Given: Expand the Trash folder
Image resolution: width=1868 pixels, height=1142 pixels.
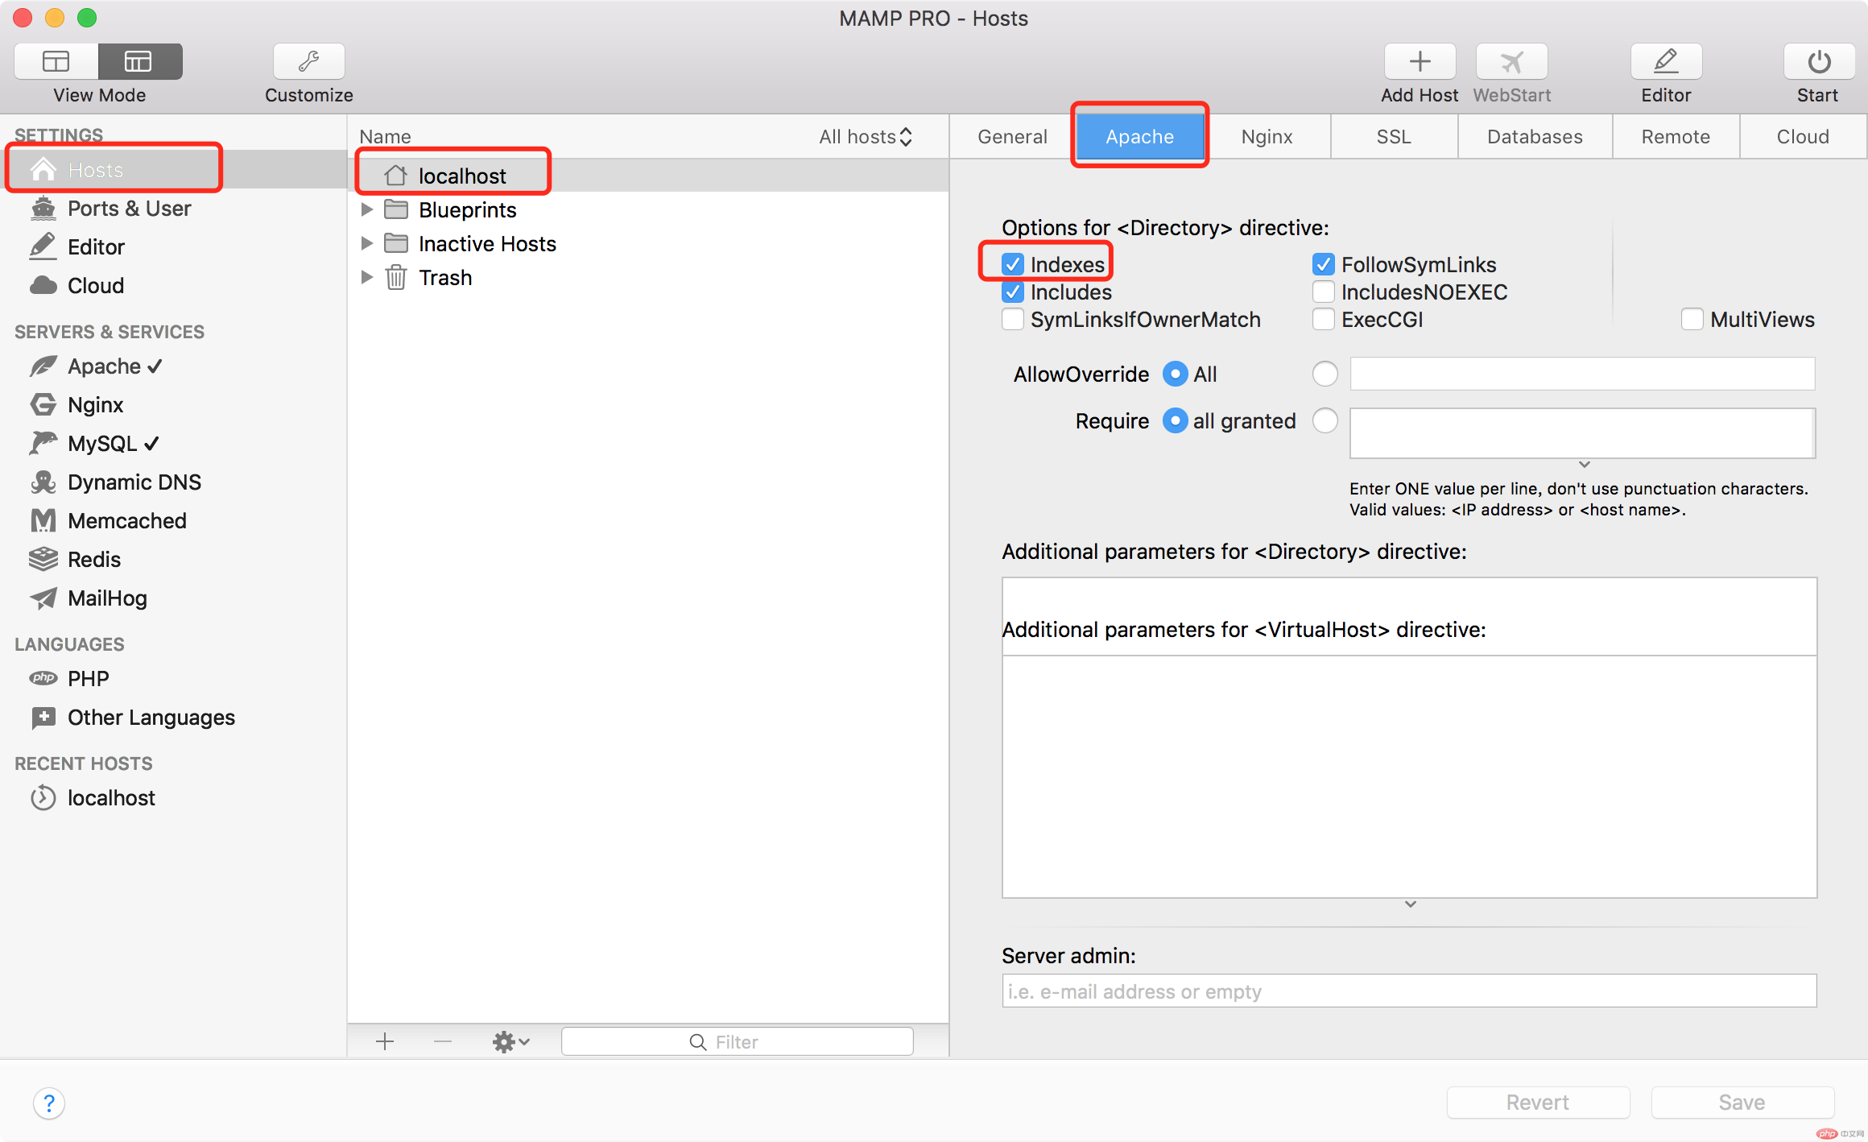Looking at the screenshot, I should click(367, 277).
